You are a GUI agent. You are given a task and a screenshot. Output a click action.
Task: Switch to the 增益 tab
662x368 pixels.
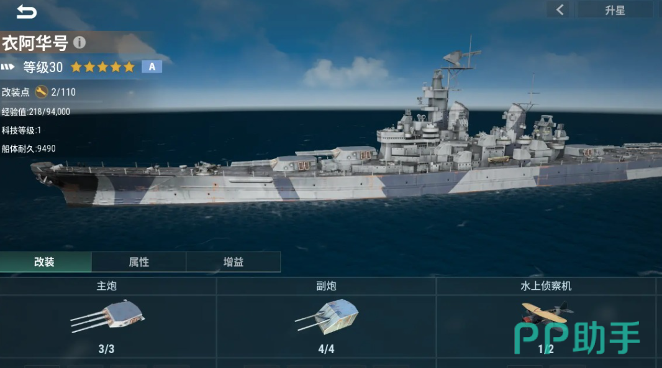tap(233, 262)
